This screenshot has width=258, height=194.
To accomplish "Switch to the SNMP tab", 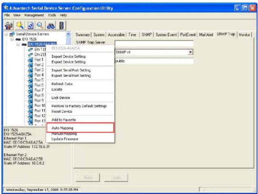I will [x=147, y=35].
